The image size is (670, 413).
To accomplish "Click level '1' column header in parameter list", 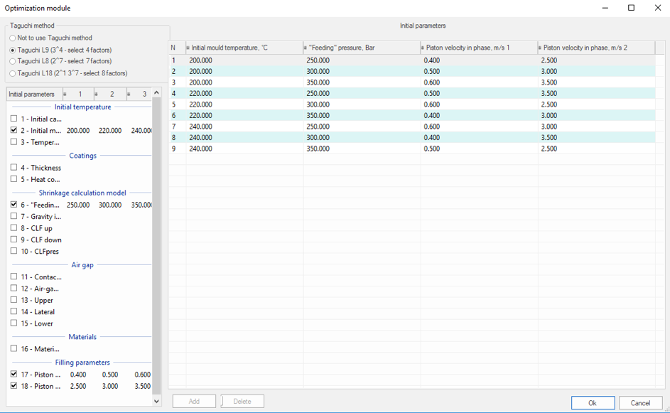I will [78, 94].
